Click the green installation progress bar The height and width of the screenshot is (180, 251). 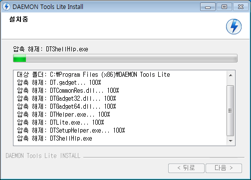click(125, 58)
